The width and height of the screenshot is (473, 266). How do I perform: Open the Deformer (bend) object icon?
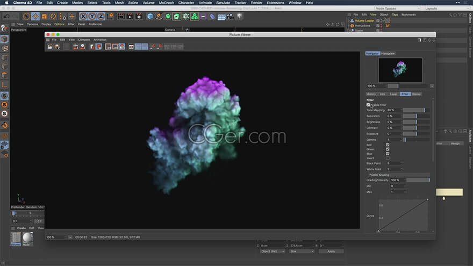pos(212,16)
